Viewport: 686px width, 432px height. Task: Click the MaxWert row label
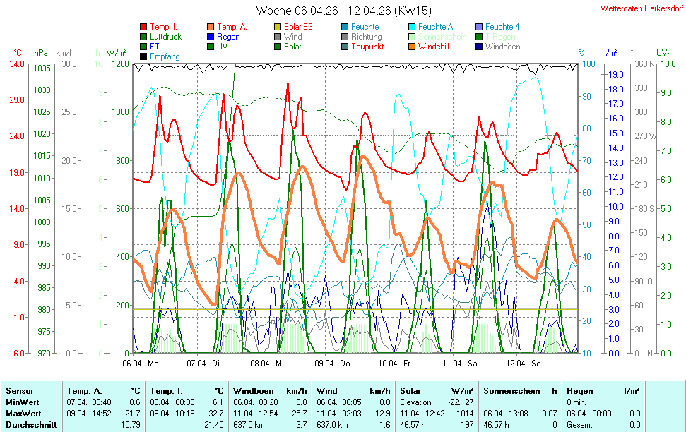click(x=23, y=414)
